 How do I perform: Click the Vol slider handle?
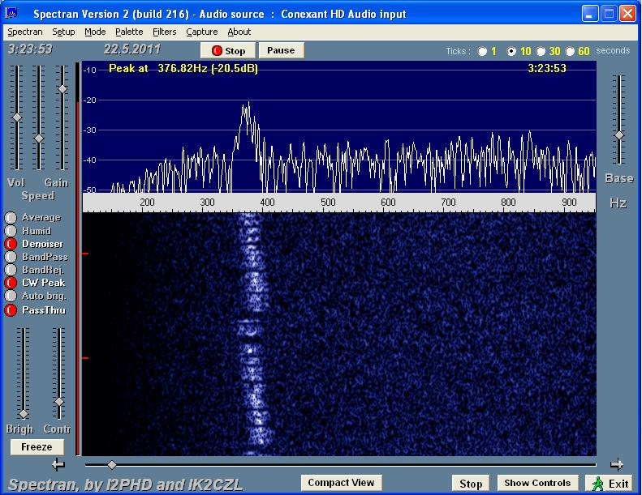pyautogui.click(x=17, y=117)
